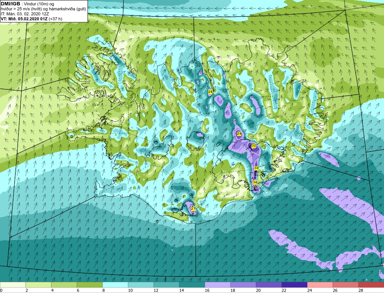Select the 4–6 m/s green swatch

(x=64, y=285)
